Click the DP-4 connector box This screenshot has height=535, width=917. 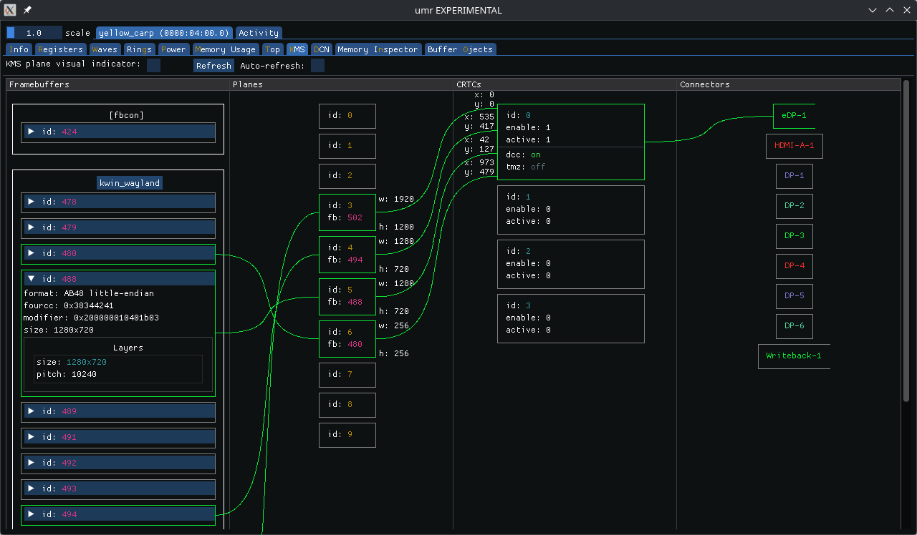(x=794, y=266)
